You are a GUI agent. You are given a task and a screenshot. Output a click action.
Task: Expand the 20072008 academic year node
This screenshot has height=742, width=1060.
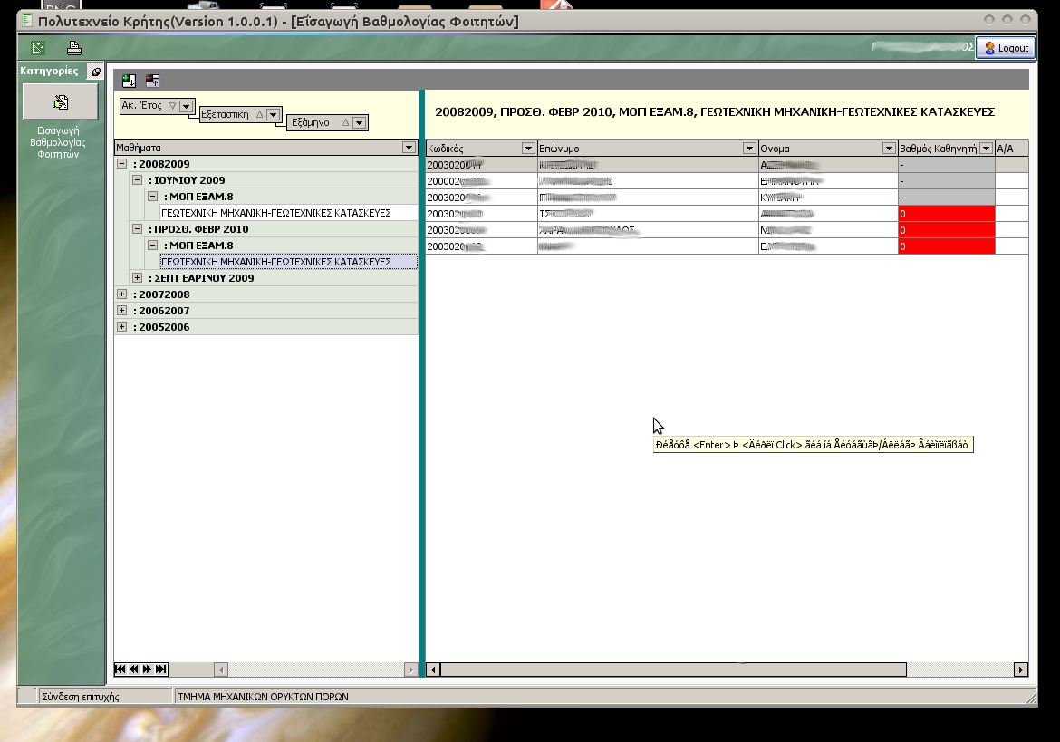tap(122, 294)
